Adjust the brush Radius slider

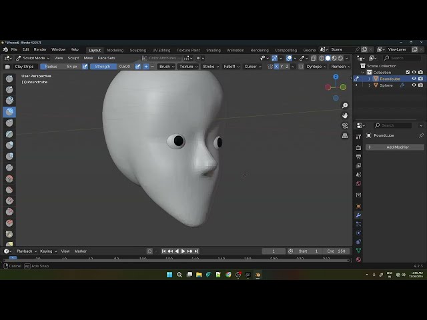[61, 67]
